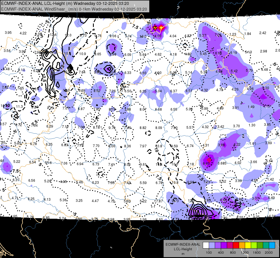Screen dimensions: 280x258
Task: Click the legend scale label '2000'
Action: point(269,253)
